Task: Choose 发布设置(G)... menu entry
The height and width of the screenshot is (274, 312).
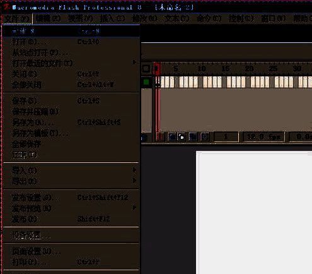Action: pyautogui.click(x=71, y=198)
